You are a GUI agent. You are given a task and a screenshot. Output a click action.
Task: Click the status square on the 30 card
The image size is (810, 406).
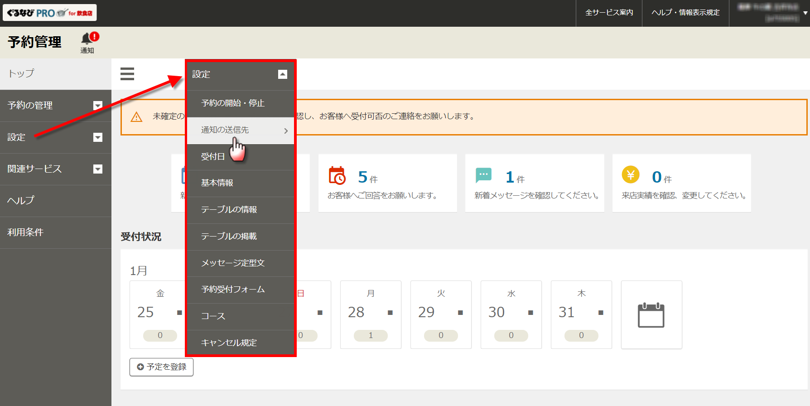(x=530, y=313)
